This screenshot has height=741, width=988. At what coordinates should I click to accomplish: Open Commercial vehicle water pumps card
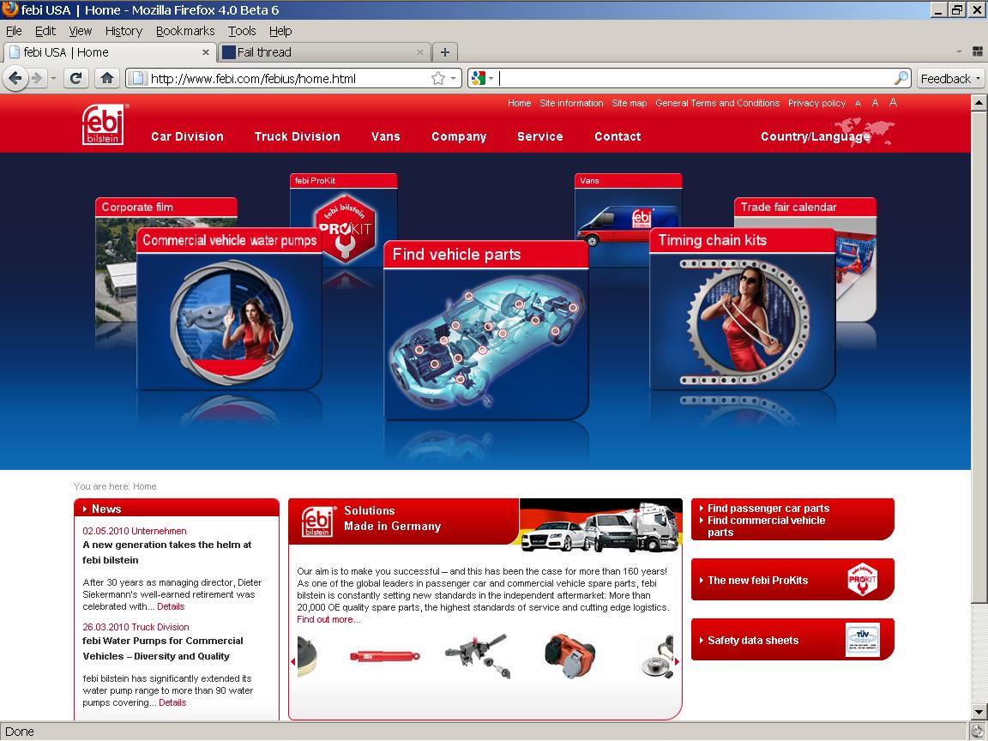click(x=229, y=309)
